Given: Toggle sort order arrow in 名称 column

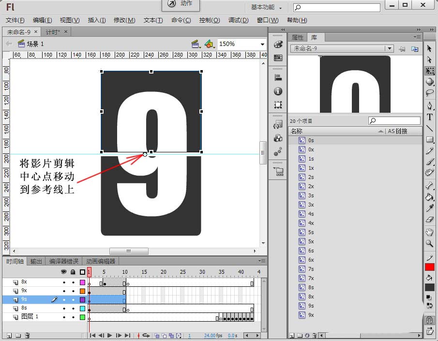Looking at the screenshot, I should (380, 131).
